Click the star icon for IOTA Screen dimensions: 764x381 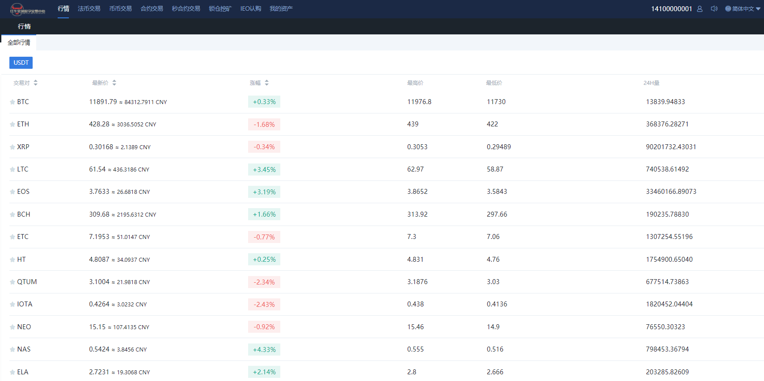pos(13,304)
